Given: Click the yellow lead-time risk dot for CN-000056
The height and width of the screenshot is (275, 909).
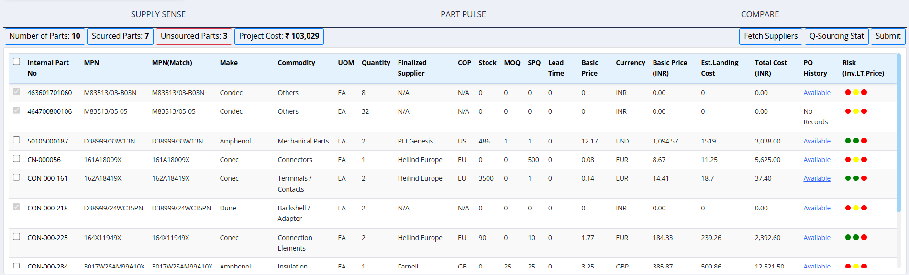Looking at the screenshot, I should point(856,159).
